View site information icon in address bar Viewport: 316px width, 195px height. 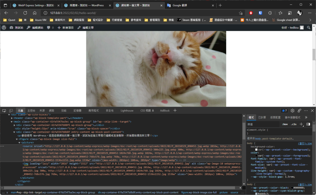click(x=45, y=13)
